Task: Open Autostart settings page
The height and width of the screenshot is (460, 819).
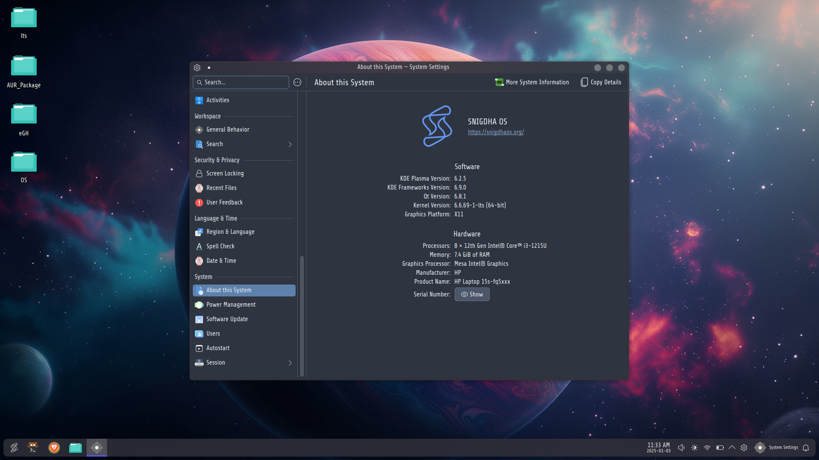Action: 244,348
